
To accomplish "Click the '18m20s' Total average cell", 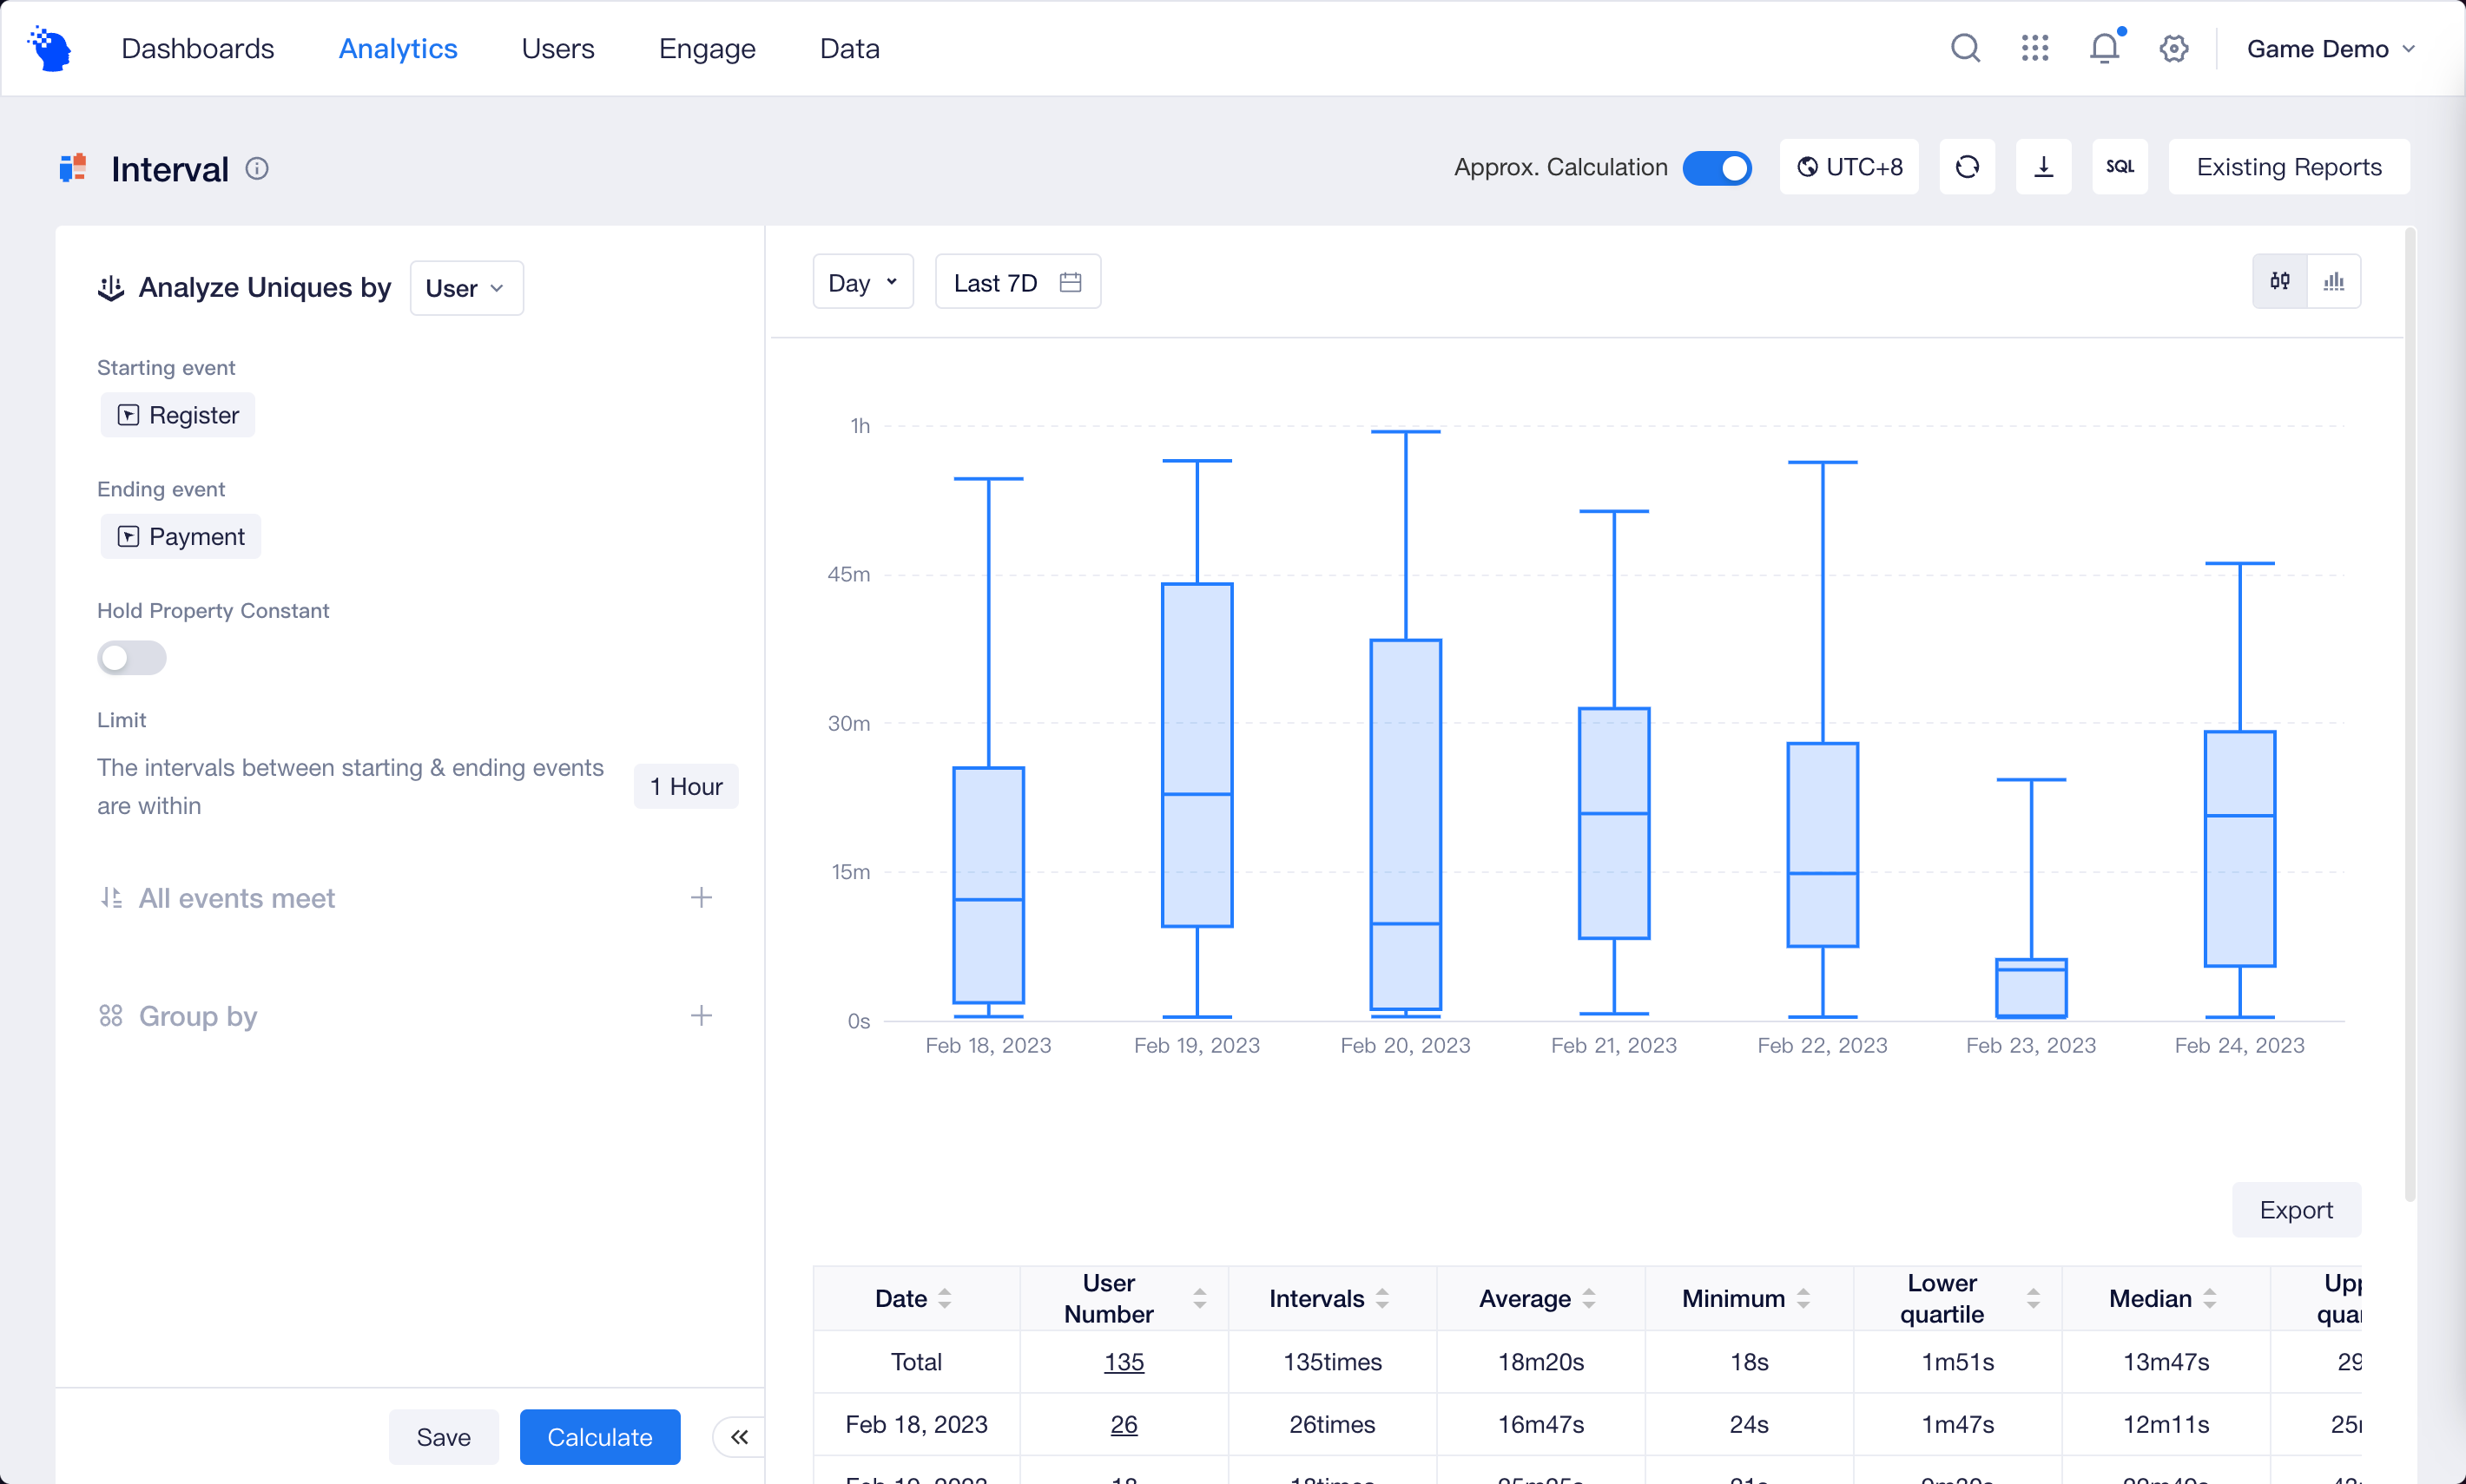I will point(1540,1362).
